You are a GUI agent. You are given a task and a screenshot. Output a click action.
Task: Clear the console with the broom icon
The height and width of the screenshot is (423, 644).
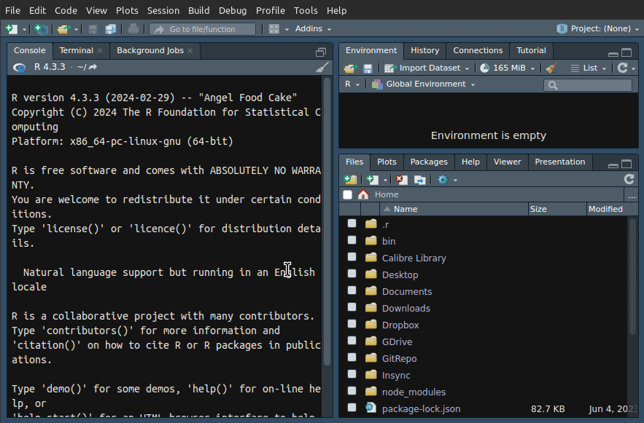point(322,67)
